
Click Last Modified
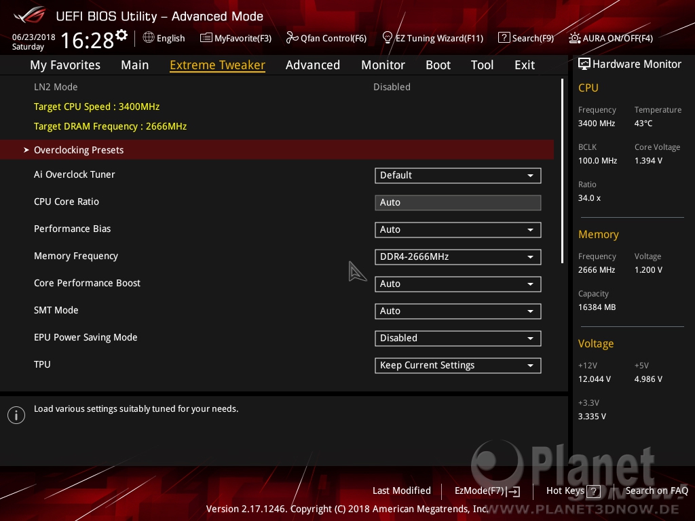[402, 490]
